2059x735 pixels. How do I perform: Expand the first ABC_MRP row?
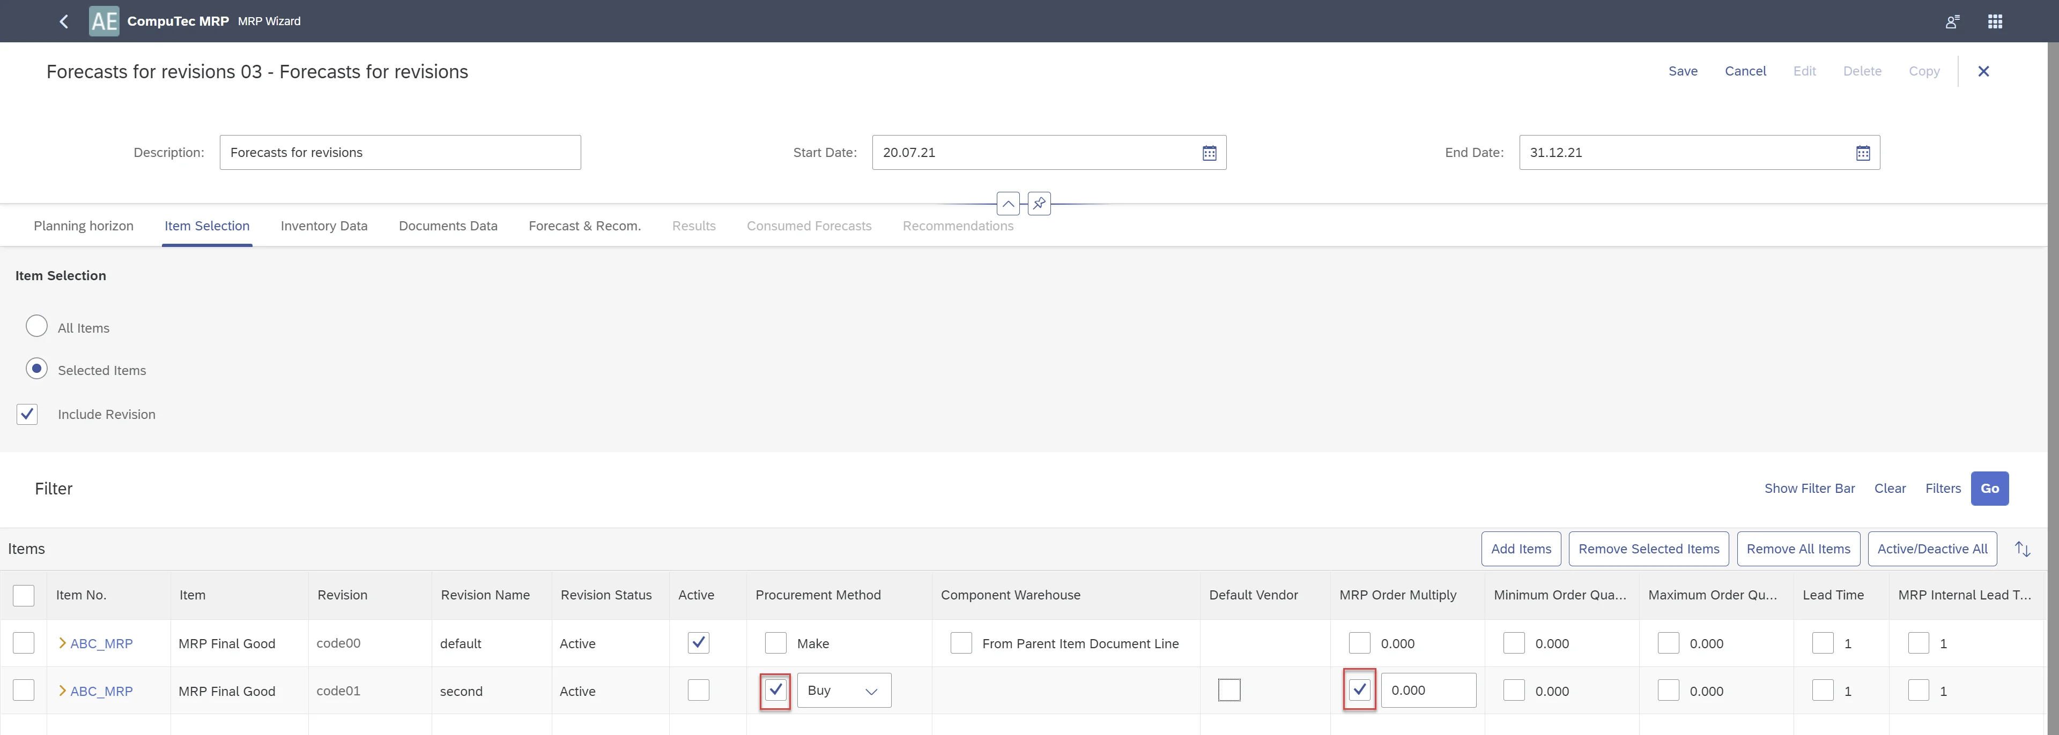coord(62,643)
